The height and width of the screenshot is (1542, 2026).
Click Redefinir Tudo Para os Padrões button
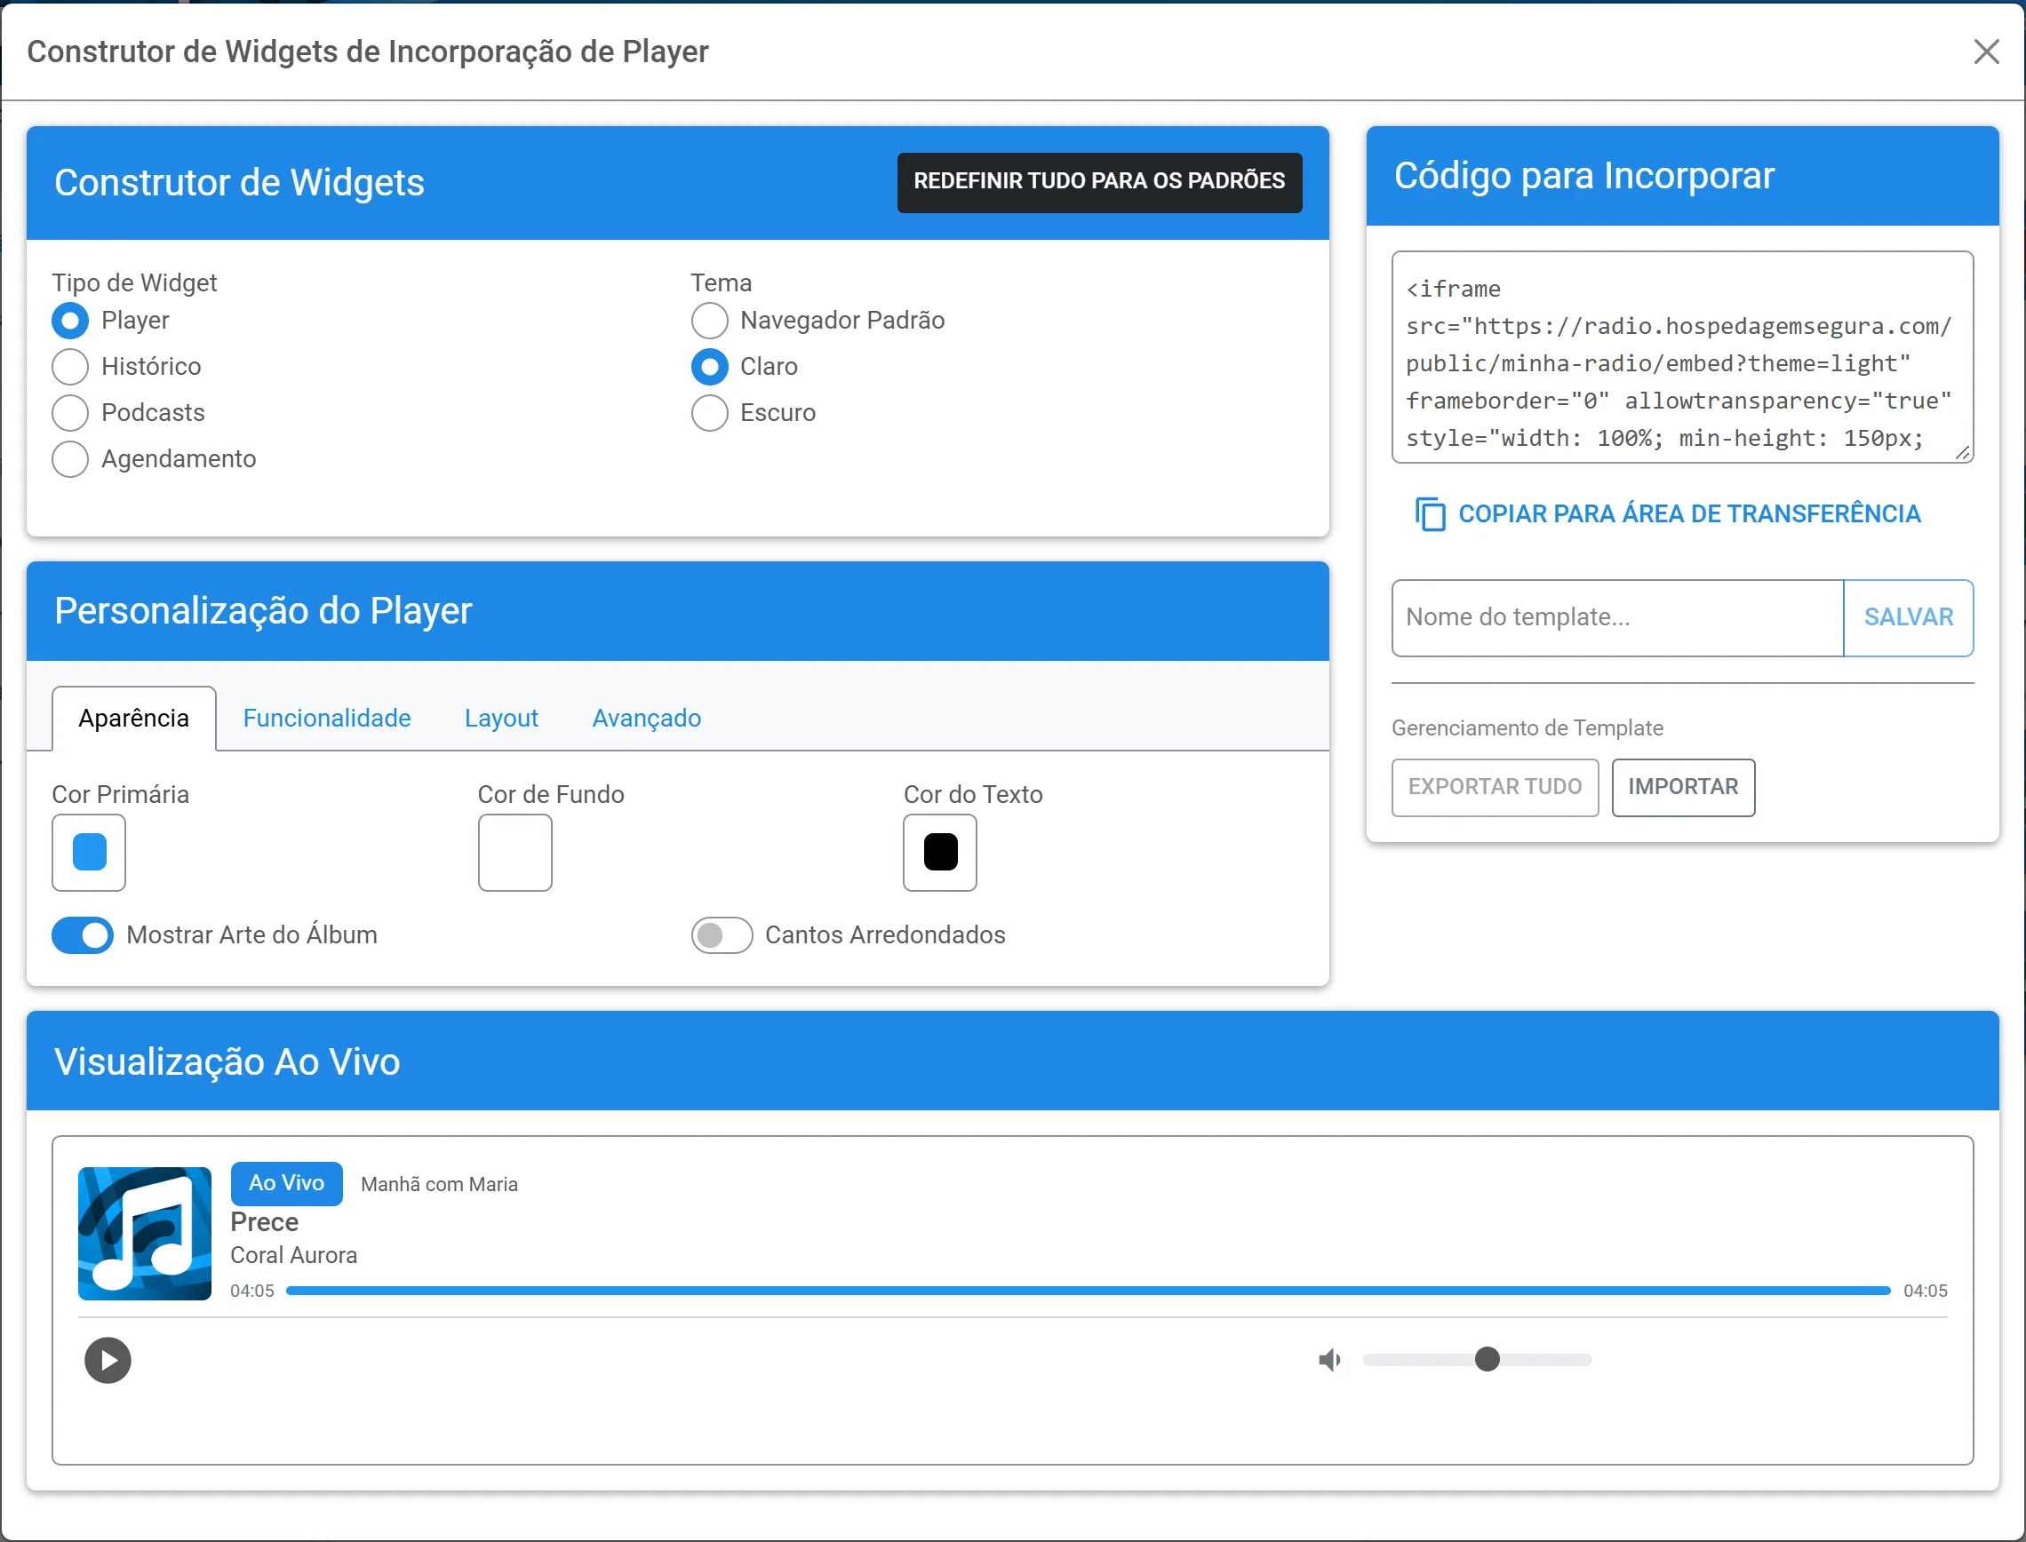(x=1099, y=181)
